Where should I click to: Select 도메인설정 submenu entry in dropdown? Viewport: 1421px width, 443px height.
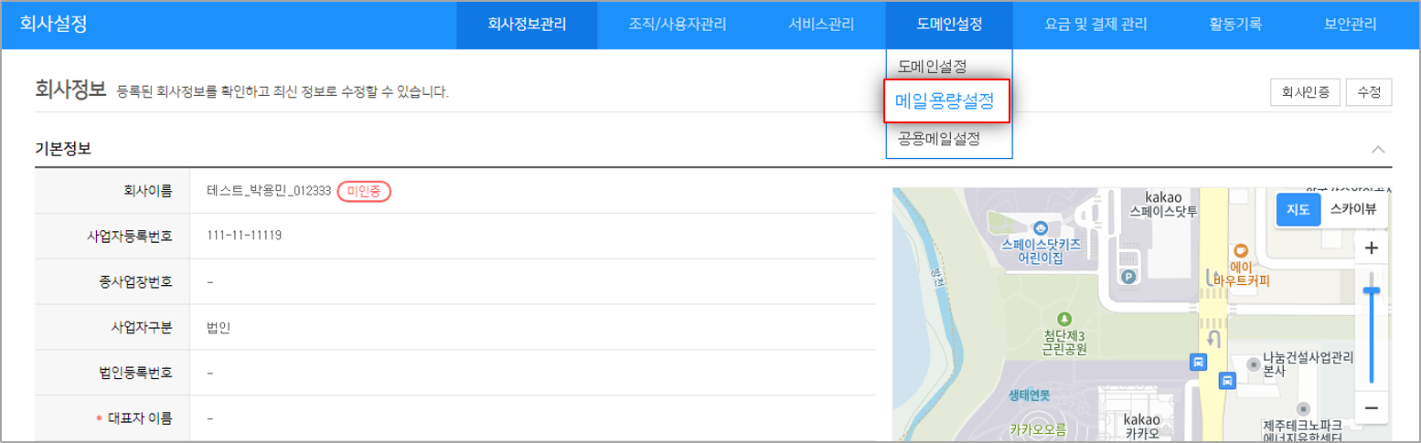point(932,66)
